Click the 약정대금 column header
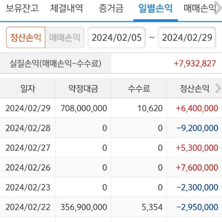Image resolution: width=222 pixels, height=222 pixels. point(83,88)
